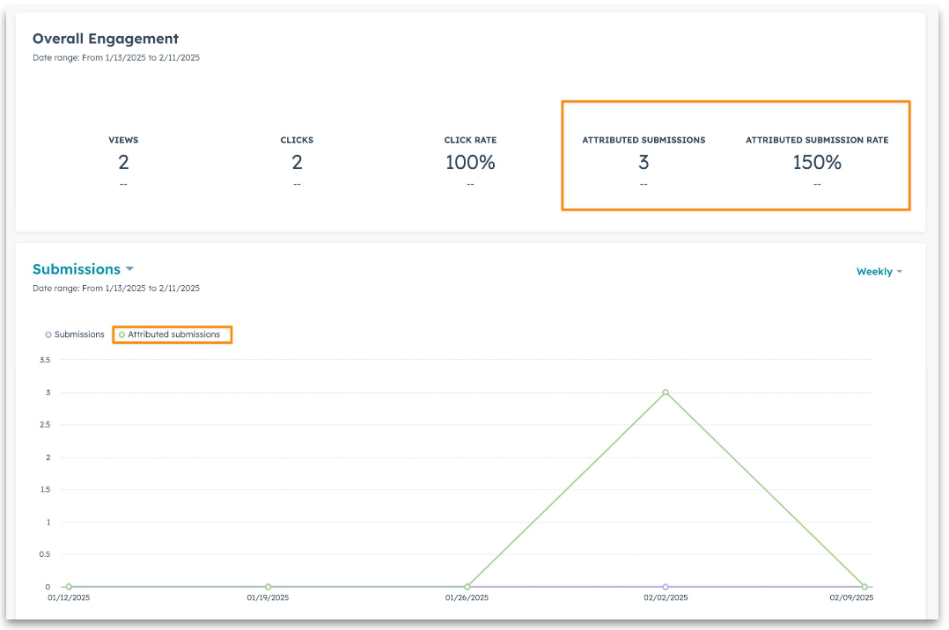Image resolution: width=949 pixels, height=630 pixels.
Task: Select the peak data point on 02/02/2025
Action: coord(666,392)
